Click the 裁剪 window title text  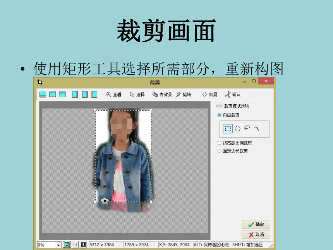coord(154,83)
